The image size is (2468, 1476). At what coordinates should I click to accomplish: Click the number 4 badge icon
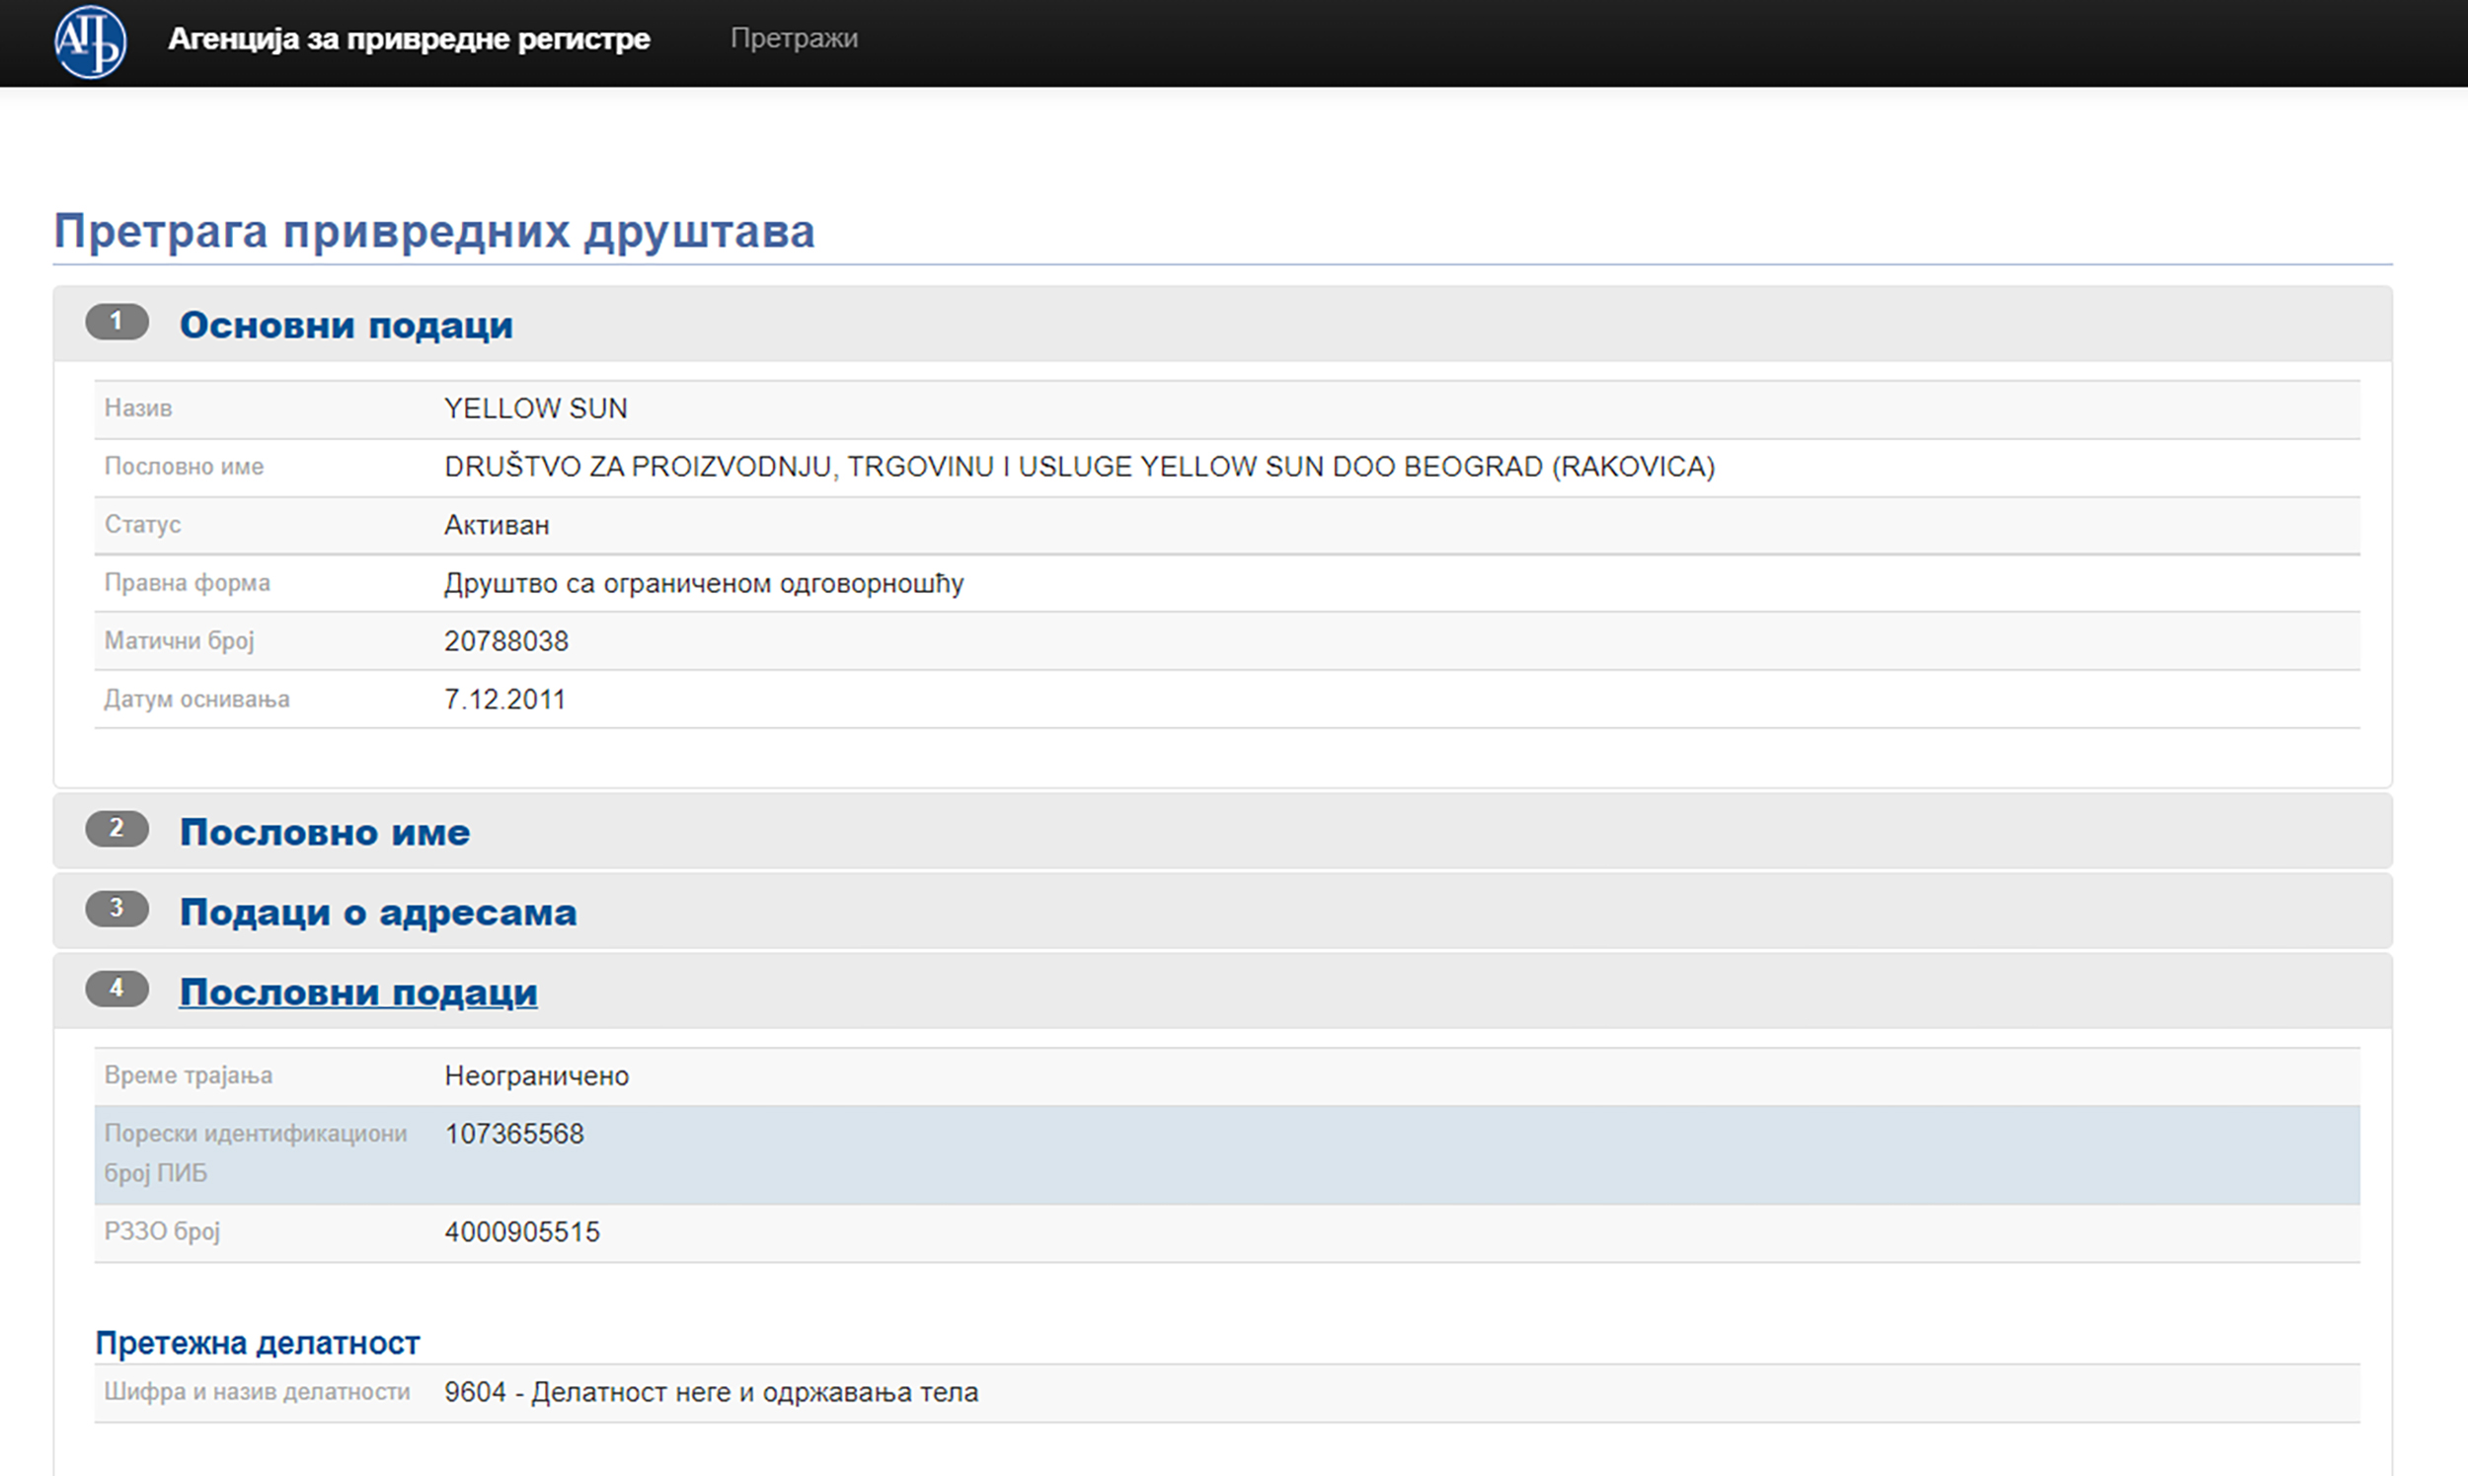coord(116,989)
